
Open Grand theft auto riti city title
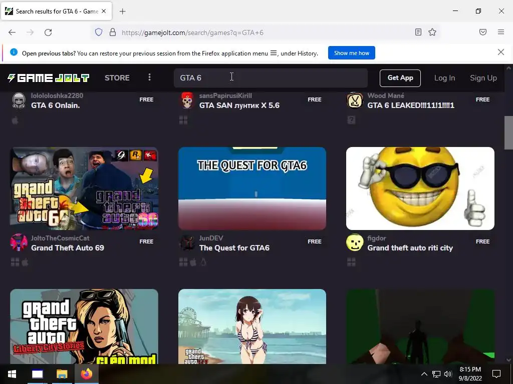point(410,248)
